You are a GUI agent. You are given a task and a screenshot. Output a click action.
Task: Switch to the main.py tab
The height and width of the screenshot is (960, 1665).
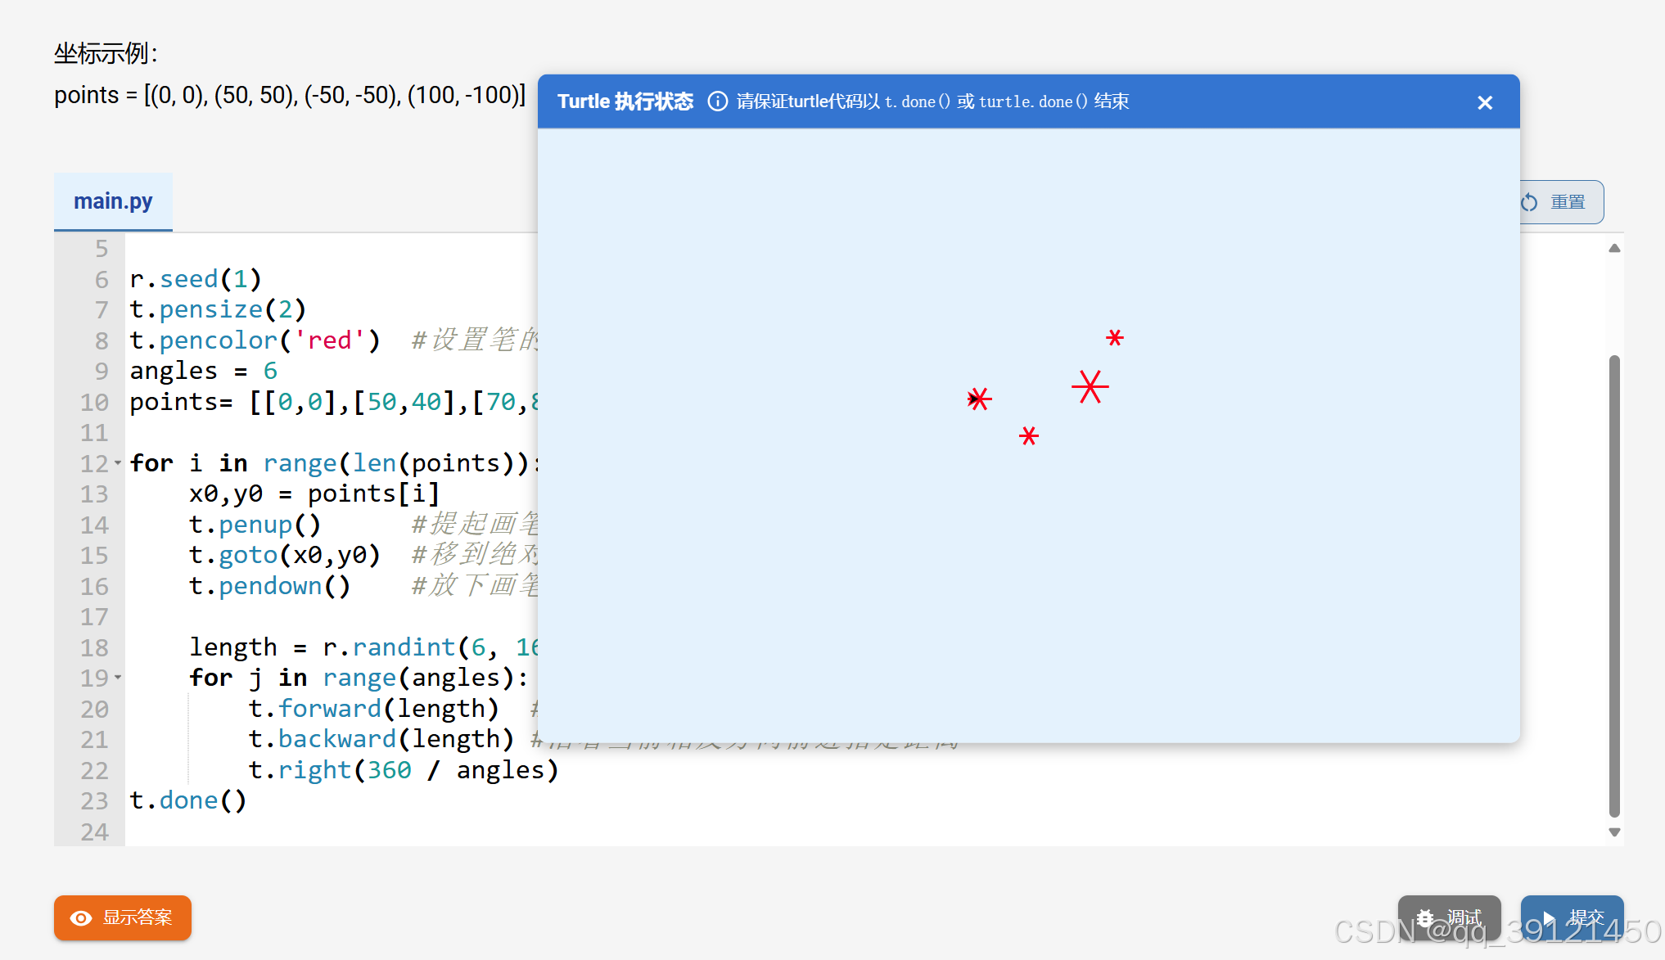click(113, 201)
